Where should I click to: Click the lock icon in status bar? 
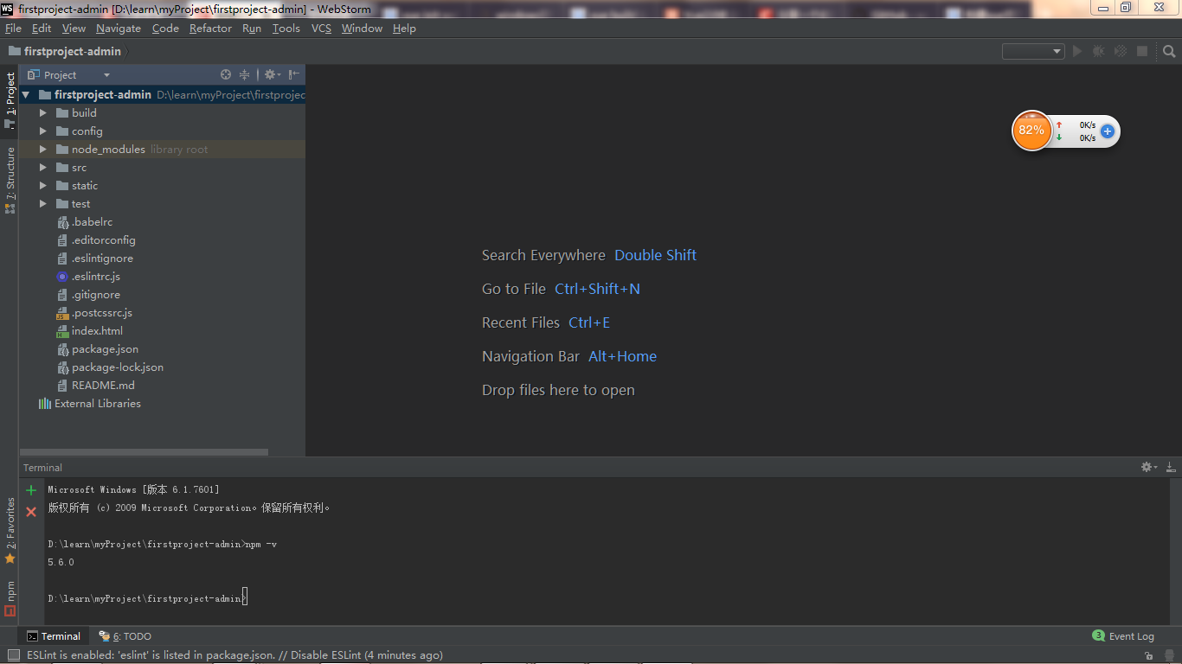[1148, 656]
